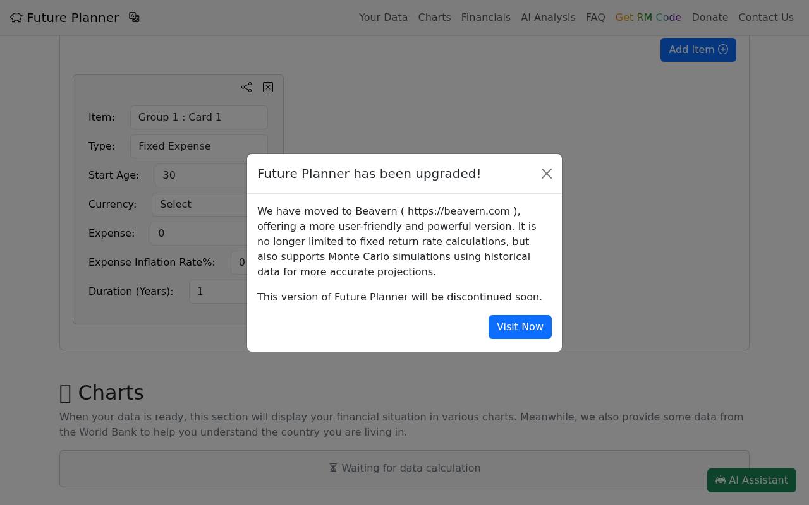Click the 'will be discontinued soon' notice text
Viewport: 809px width, 505px height.
pos(477,297)
